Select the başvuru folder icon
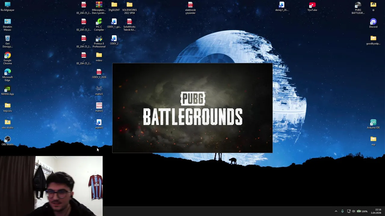Image resolution: width=385 pixels, height=216 pixels. click(8, 107)
